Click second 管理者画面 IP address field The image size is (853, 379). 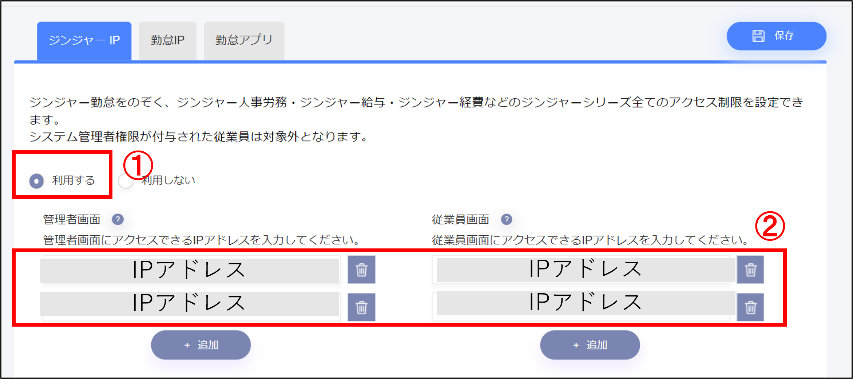point(191,307)
